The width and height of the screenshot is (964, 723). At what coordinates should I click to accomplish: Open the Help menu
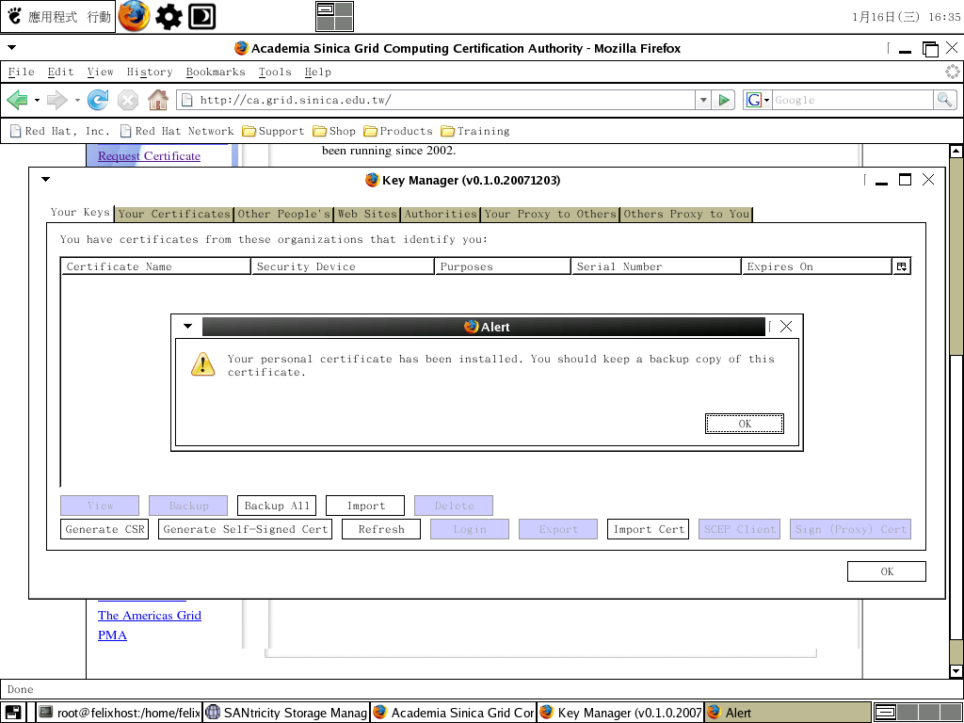318,72
